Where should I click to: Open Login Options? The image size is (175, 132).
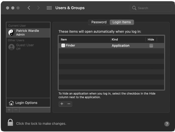tap(28, 103)
